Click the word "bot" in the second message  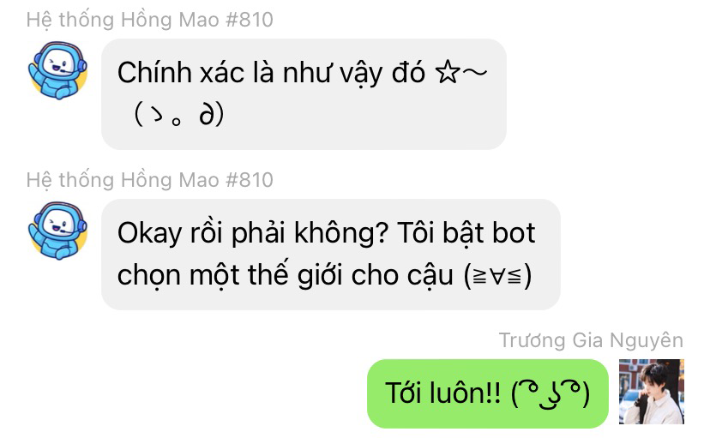click(x=514, y=232)
